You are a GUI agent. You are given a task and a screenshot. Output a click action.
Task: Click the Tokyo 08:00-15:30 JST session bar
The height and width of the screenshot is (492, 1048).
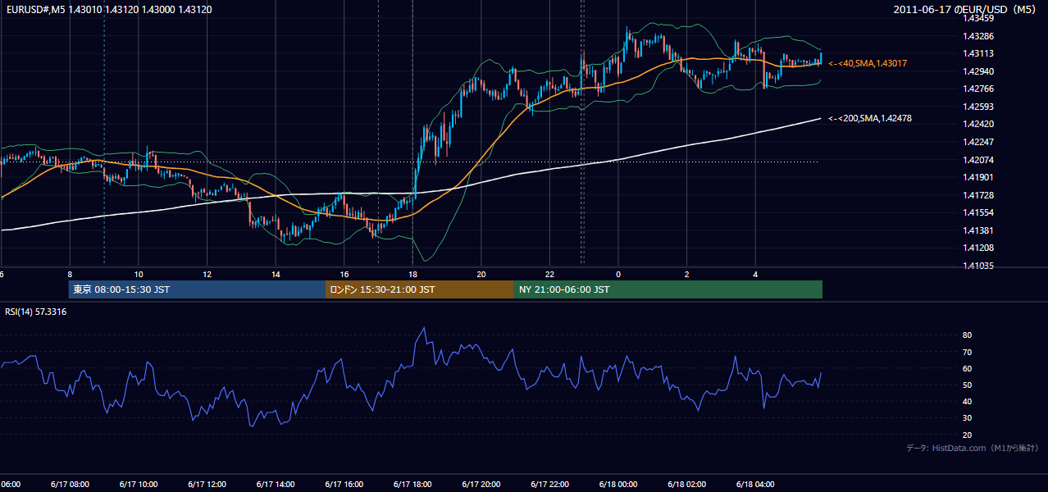point(197,289)
